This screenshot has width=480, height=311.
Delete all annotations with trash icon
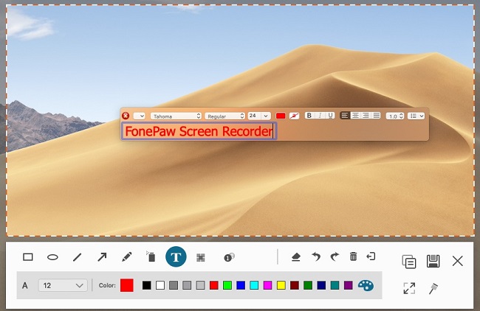[x=353, y=256]
